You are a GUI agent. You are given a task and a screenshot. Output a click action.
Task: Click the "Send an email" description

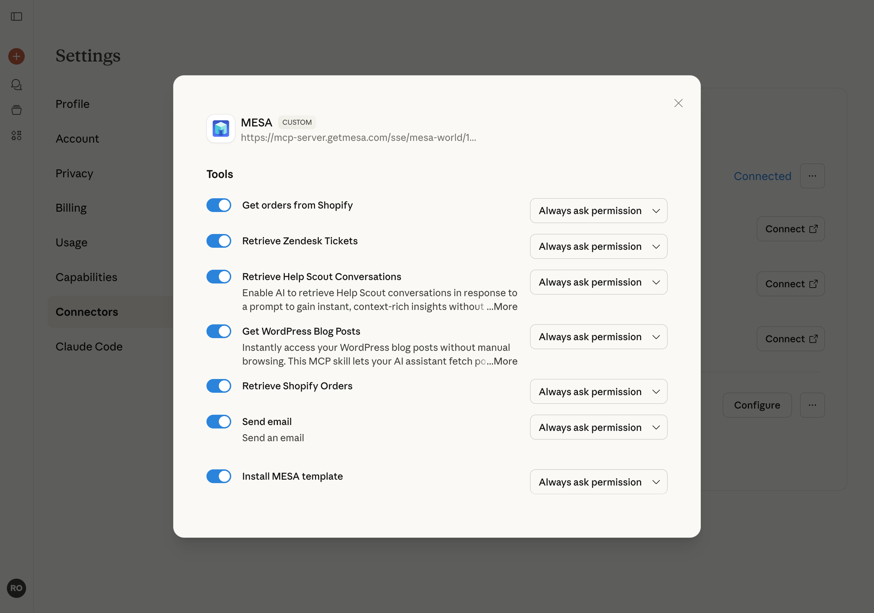273,438
